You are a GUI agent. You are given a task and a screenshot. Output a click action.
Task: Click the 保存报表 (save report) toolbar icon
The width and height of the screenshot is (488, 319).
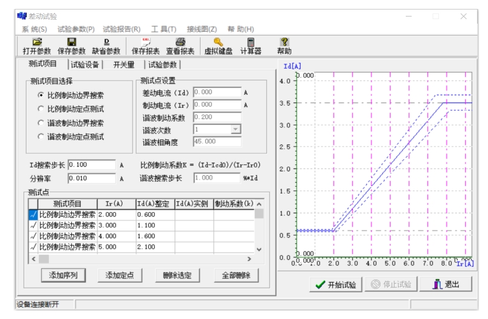(x=145, y=41)
